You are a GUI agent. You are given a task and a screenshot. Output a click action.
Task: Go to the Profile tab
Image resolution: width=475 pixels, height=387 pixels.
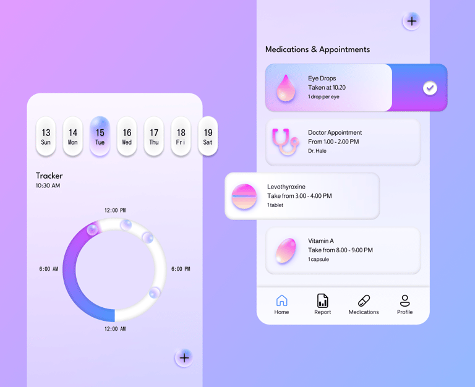(x=404, y=305)
